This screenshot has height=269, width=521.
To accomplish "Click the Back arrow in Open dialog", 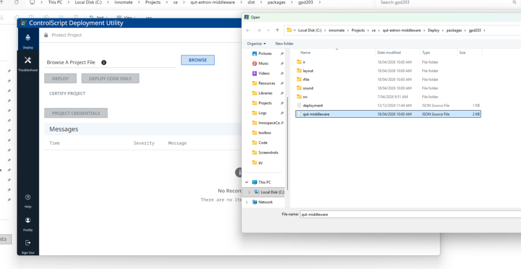I will click(248, 30).
